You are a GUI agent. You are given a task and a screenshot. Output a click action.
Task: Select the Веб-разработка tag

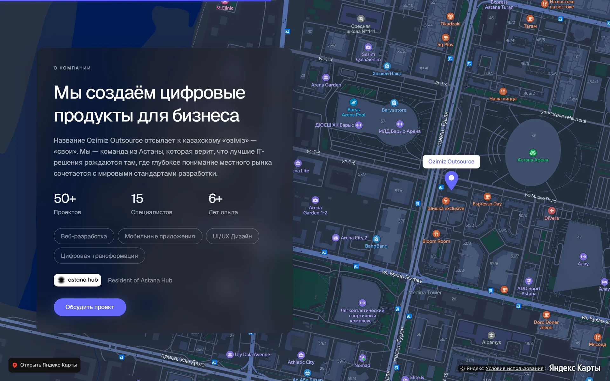click(x=84, y=236)
